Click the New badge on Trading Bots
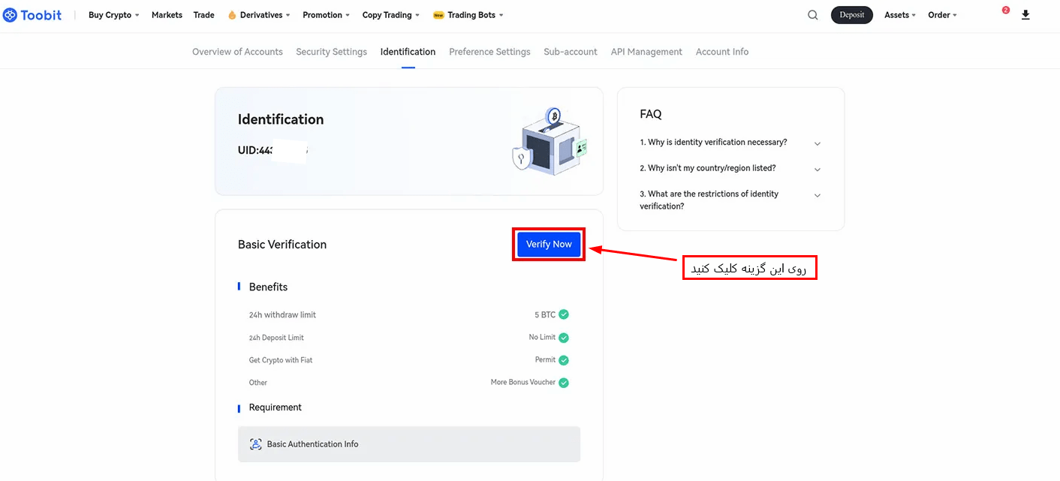The image size is (1060, 481). pyautogui.click(x=438, y=15)
